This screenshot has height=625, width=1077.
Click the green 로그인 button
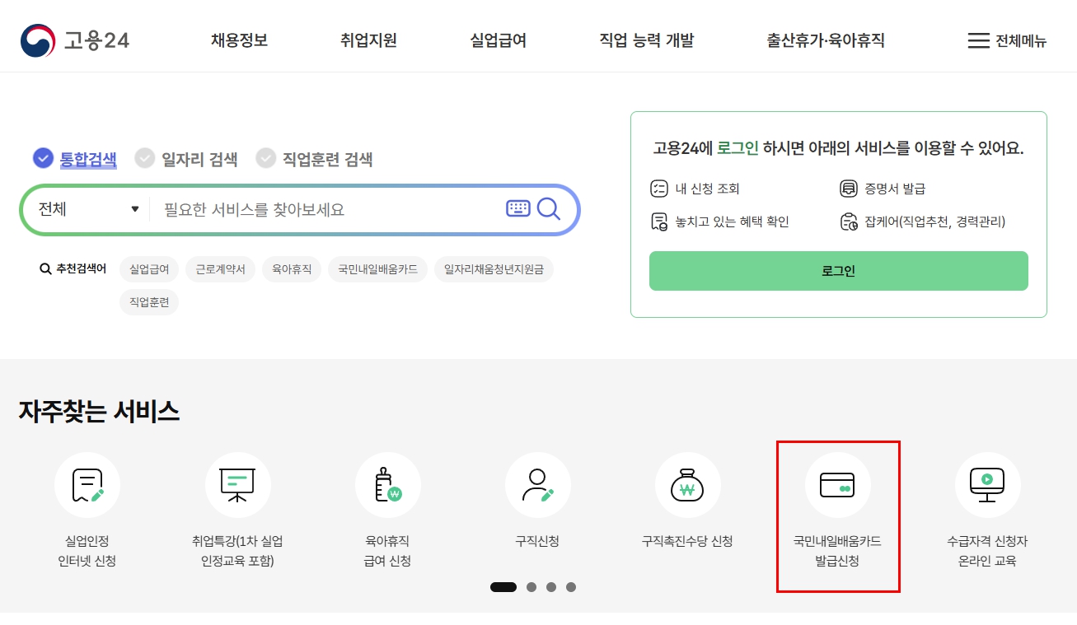click(839, 271)
